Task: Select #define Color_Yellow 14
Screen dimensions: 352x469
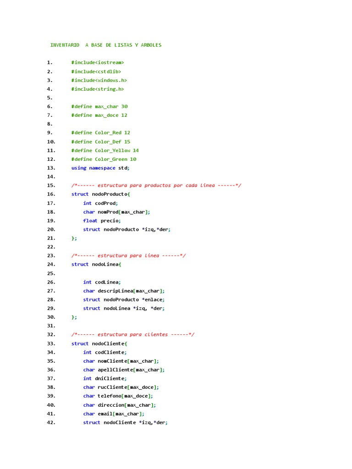Action: tap(105, 150)
